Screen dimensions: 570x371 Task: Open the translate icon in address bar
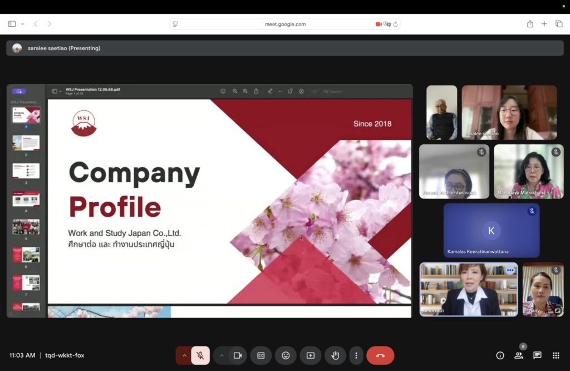point(387,24)
